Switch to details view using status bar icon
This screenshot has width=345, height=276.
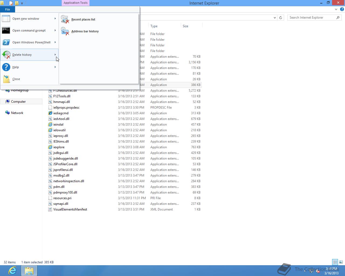click(x=335, y=262)
